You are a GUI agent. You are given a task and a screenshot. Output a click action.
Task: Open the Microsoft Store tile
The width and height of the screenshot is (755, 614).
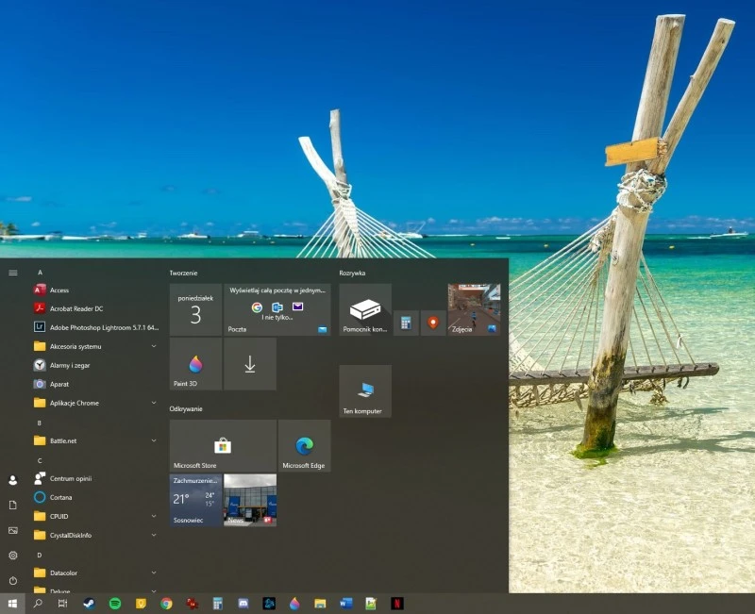point(223,446)
